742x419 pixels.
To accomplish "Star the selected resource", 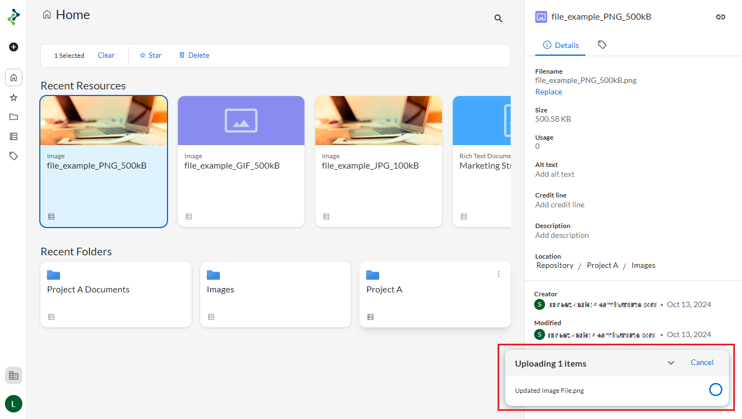I will (x=151, y=55).
